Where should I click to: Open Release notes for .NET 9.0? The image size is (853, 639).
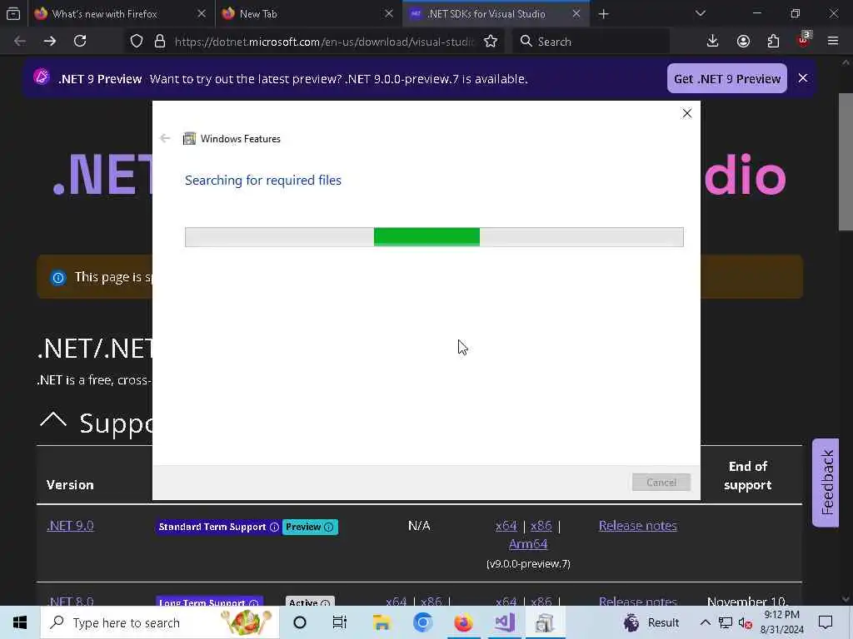[637, 526]
